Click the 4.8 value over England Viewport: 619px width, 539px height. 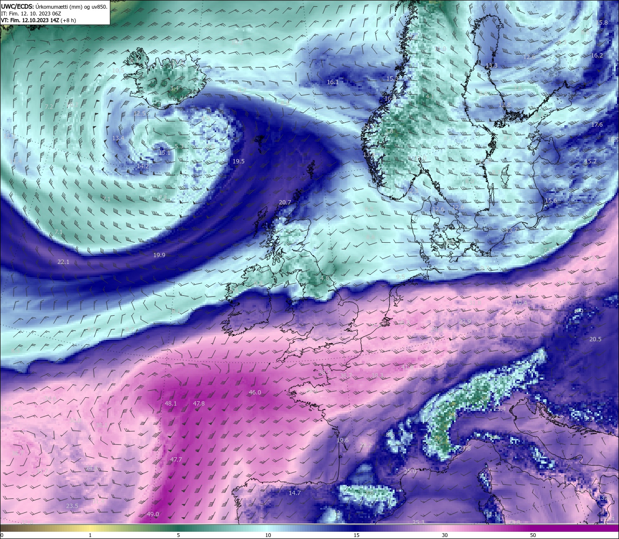[324, 278]
